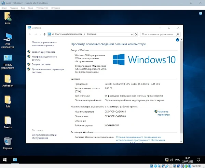Open Настройка удаленного доступа link
This screenshot has width=205, height=168.
(x=44, y=58)
